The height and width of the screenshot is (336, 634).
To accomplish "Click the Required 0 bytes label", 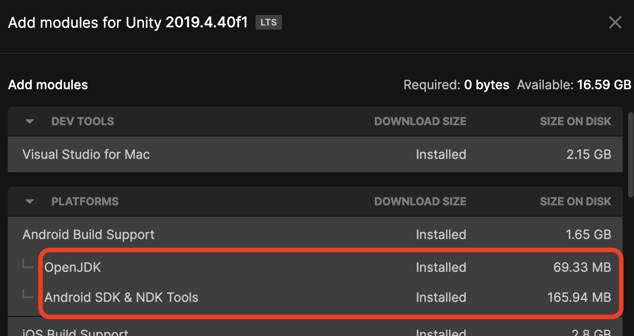I will click(456, 85).
